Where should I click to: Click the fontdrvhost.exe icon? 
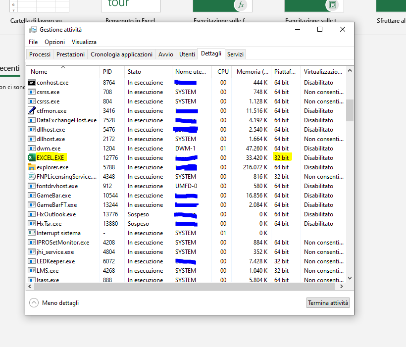pos(32,186)
